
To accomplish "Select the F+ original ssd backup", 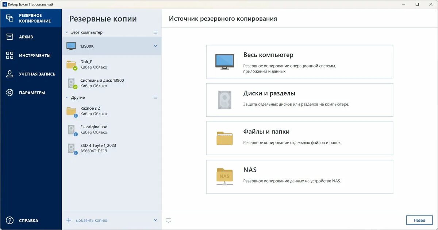I will point(112,129).
